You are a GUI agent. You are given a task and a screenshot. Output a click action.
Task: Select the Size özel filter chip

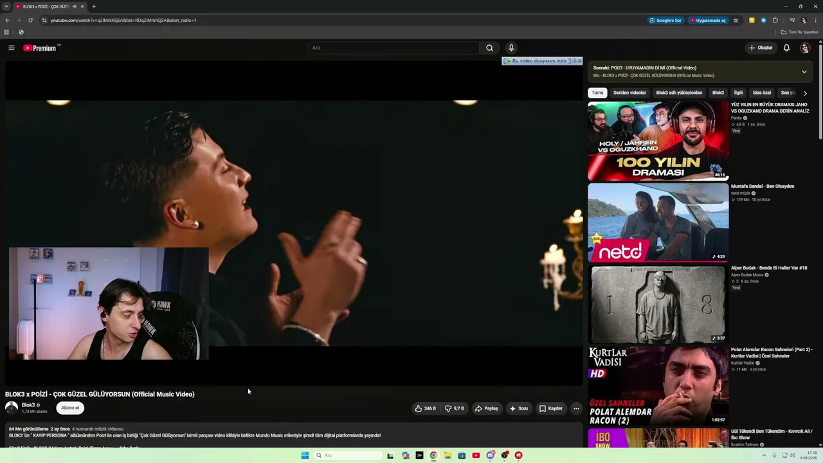tap(762, 93)
